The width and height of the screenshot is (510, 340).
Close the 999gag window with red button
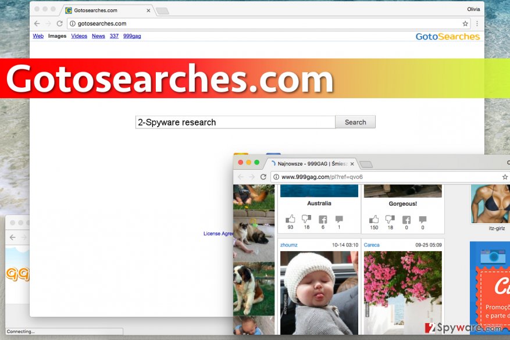(x=241, y=162)
